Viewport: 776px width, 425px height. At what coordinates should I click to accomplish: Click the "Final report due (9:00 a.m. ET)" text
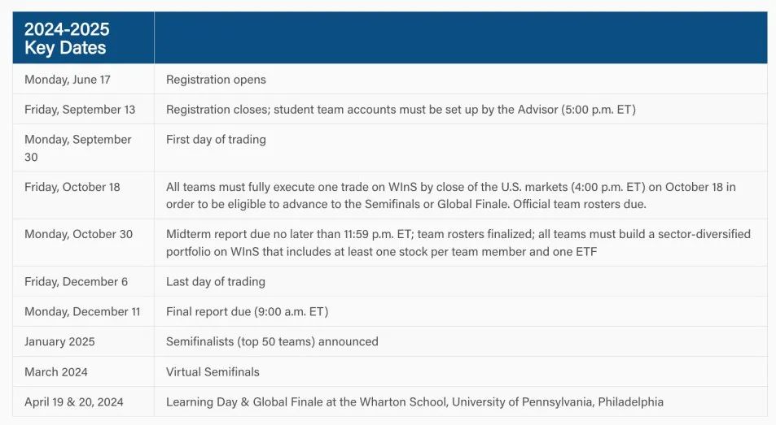tap(247, 311)
